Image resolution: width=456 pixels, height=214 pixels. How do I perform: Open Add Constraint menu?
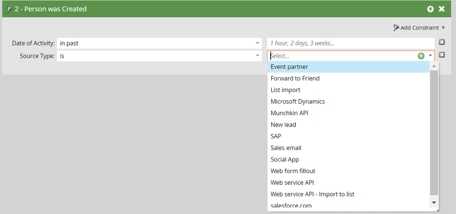tap(419, 28)
